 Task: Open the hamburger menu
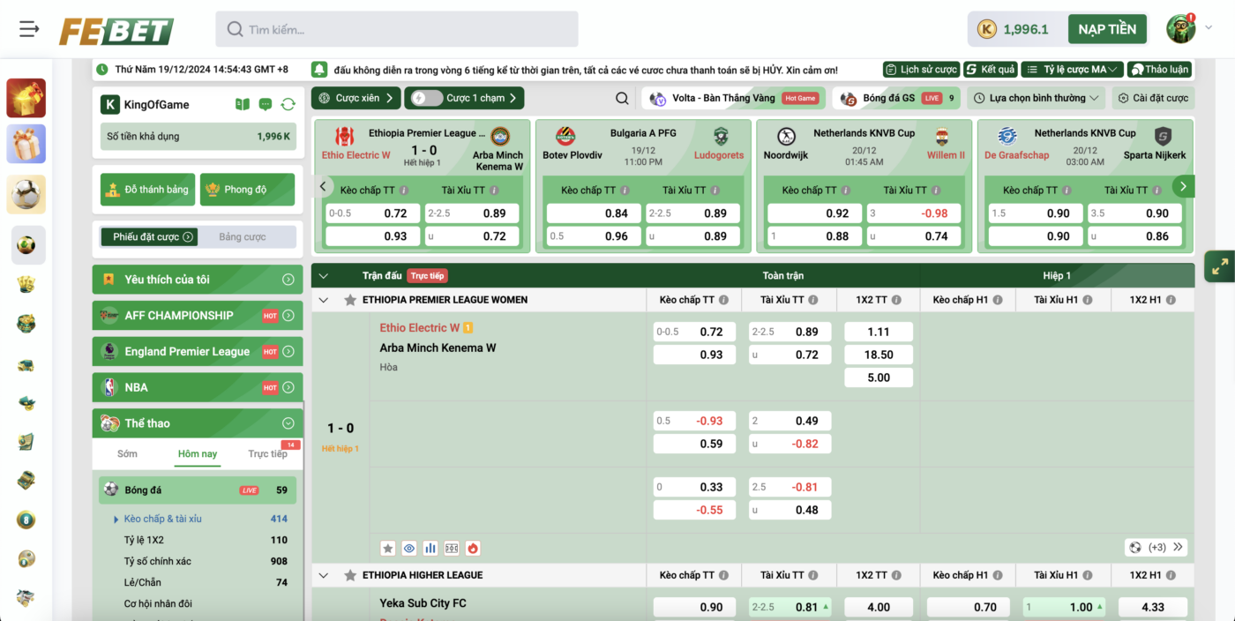pos(29,29)
